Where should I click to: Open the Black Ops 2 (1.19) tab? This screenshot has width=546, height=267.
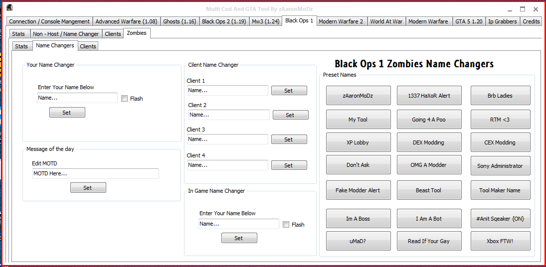(224, 21)
